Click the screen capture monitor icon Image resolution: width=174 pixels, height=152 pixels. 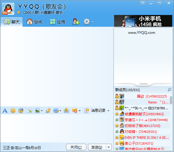[x=56, y=111]
